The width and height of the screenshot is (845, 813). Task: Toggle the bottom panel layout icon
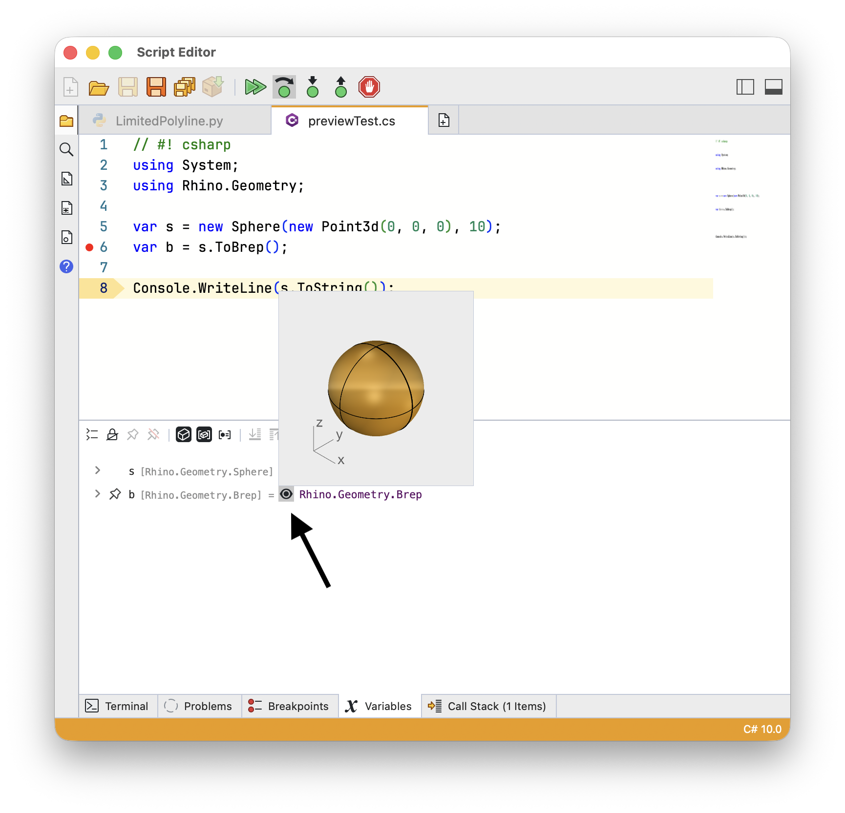774,87
